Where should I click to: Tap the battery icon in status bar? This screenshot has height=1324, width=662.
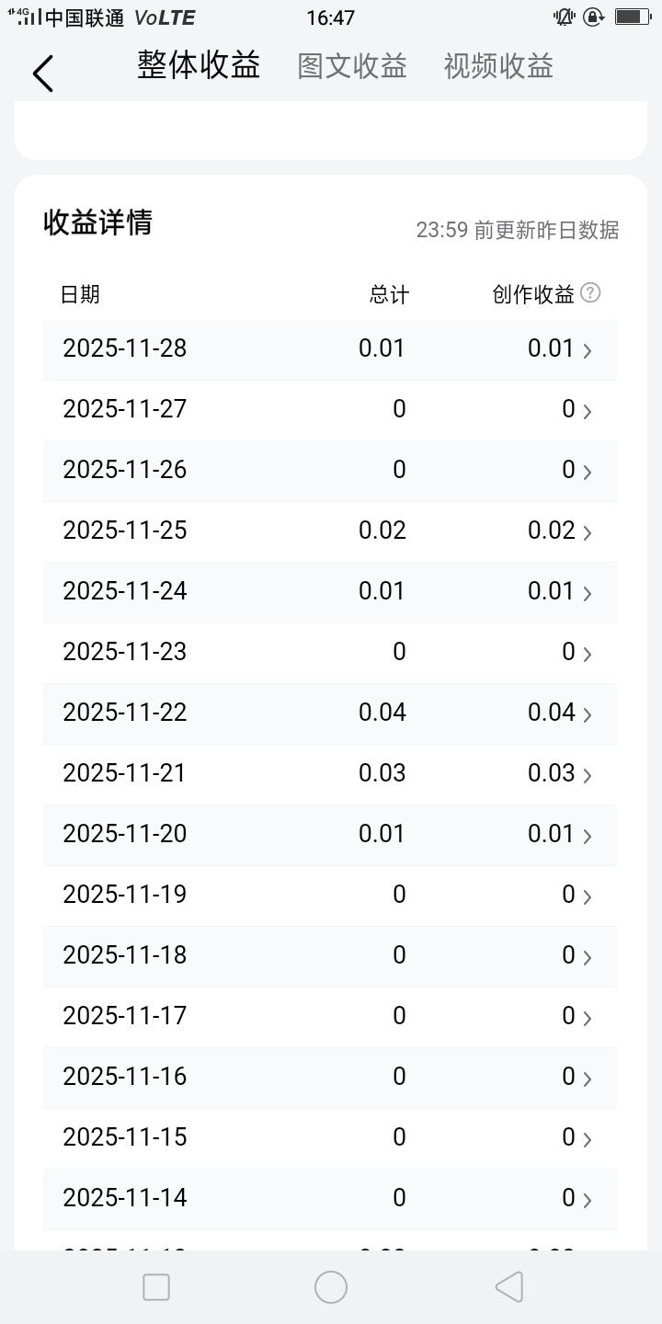(x=633, y=17)
